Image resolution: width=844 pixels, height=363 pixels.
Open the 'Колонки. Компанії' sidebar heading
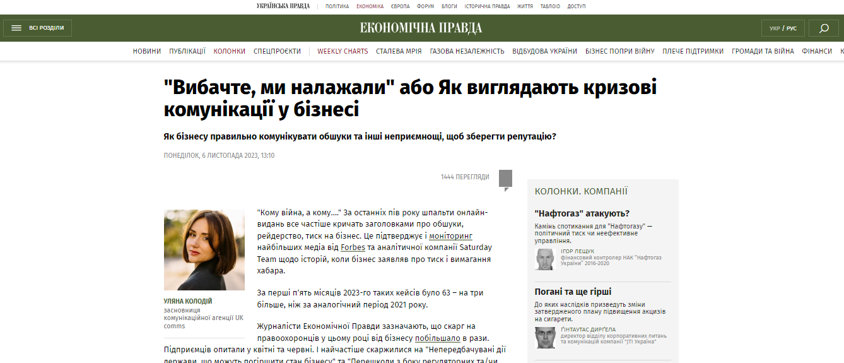(x=581, y=191)
